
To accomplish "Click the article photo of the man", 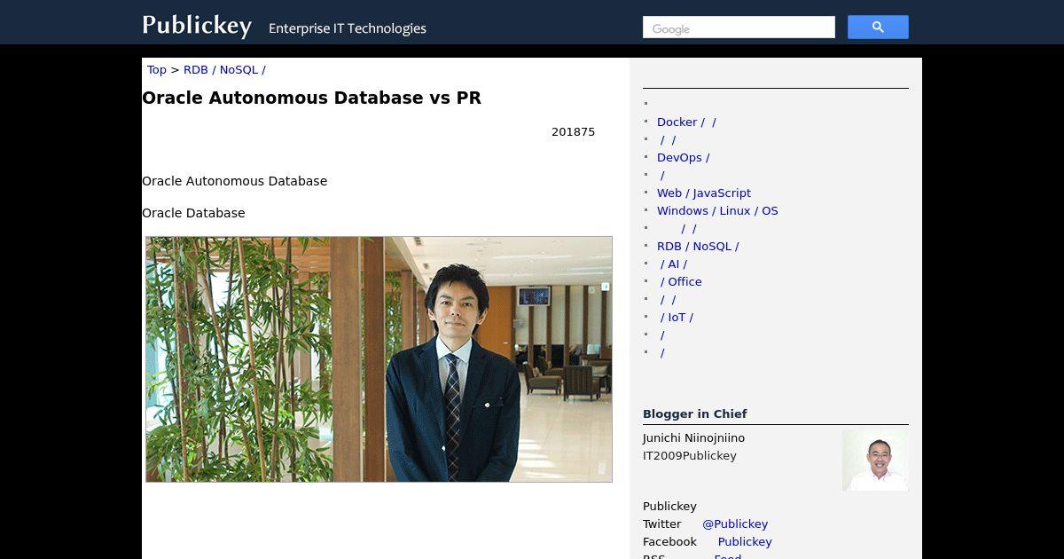I will 379,359.
